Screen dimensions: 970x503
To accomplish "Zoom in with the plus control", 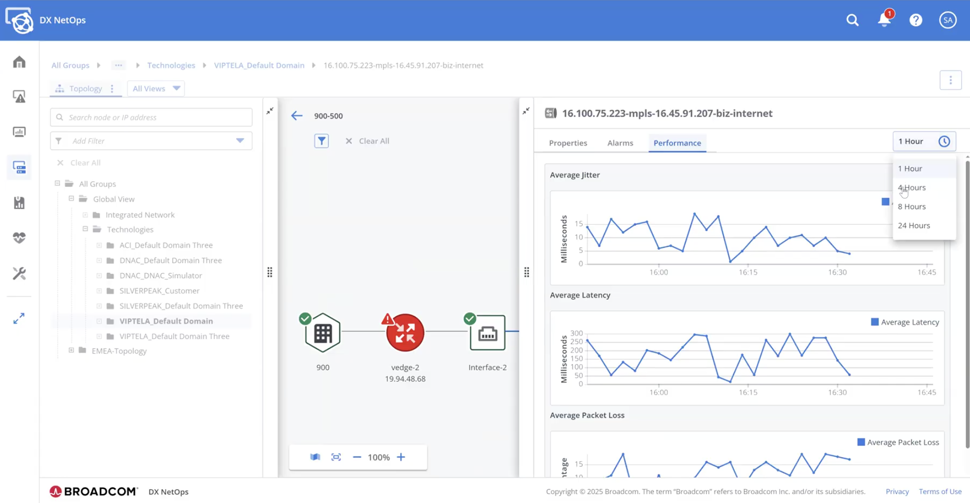I will point(401,456).
